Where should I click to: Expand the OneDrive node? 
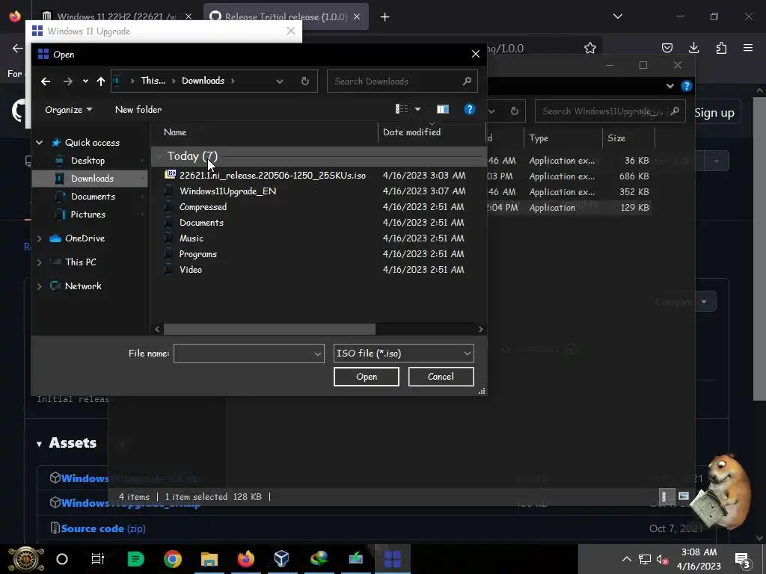click(x=39, y=238)
